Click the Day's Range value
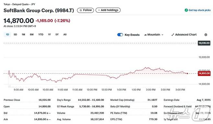 click(x=91, y=100)
